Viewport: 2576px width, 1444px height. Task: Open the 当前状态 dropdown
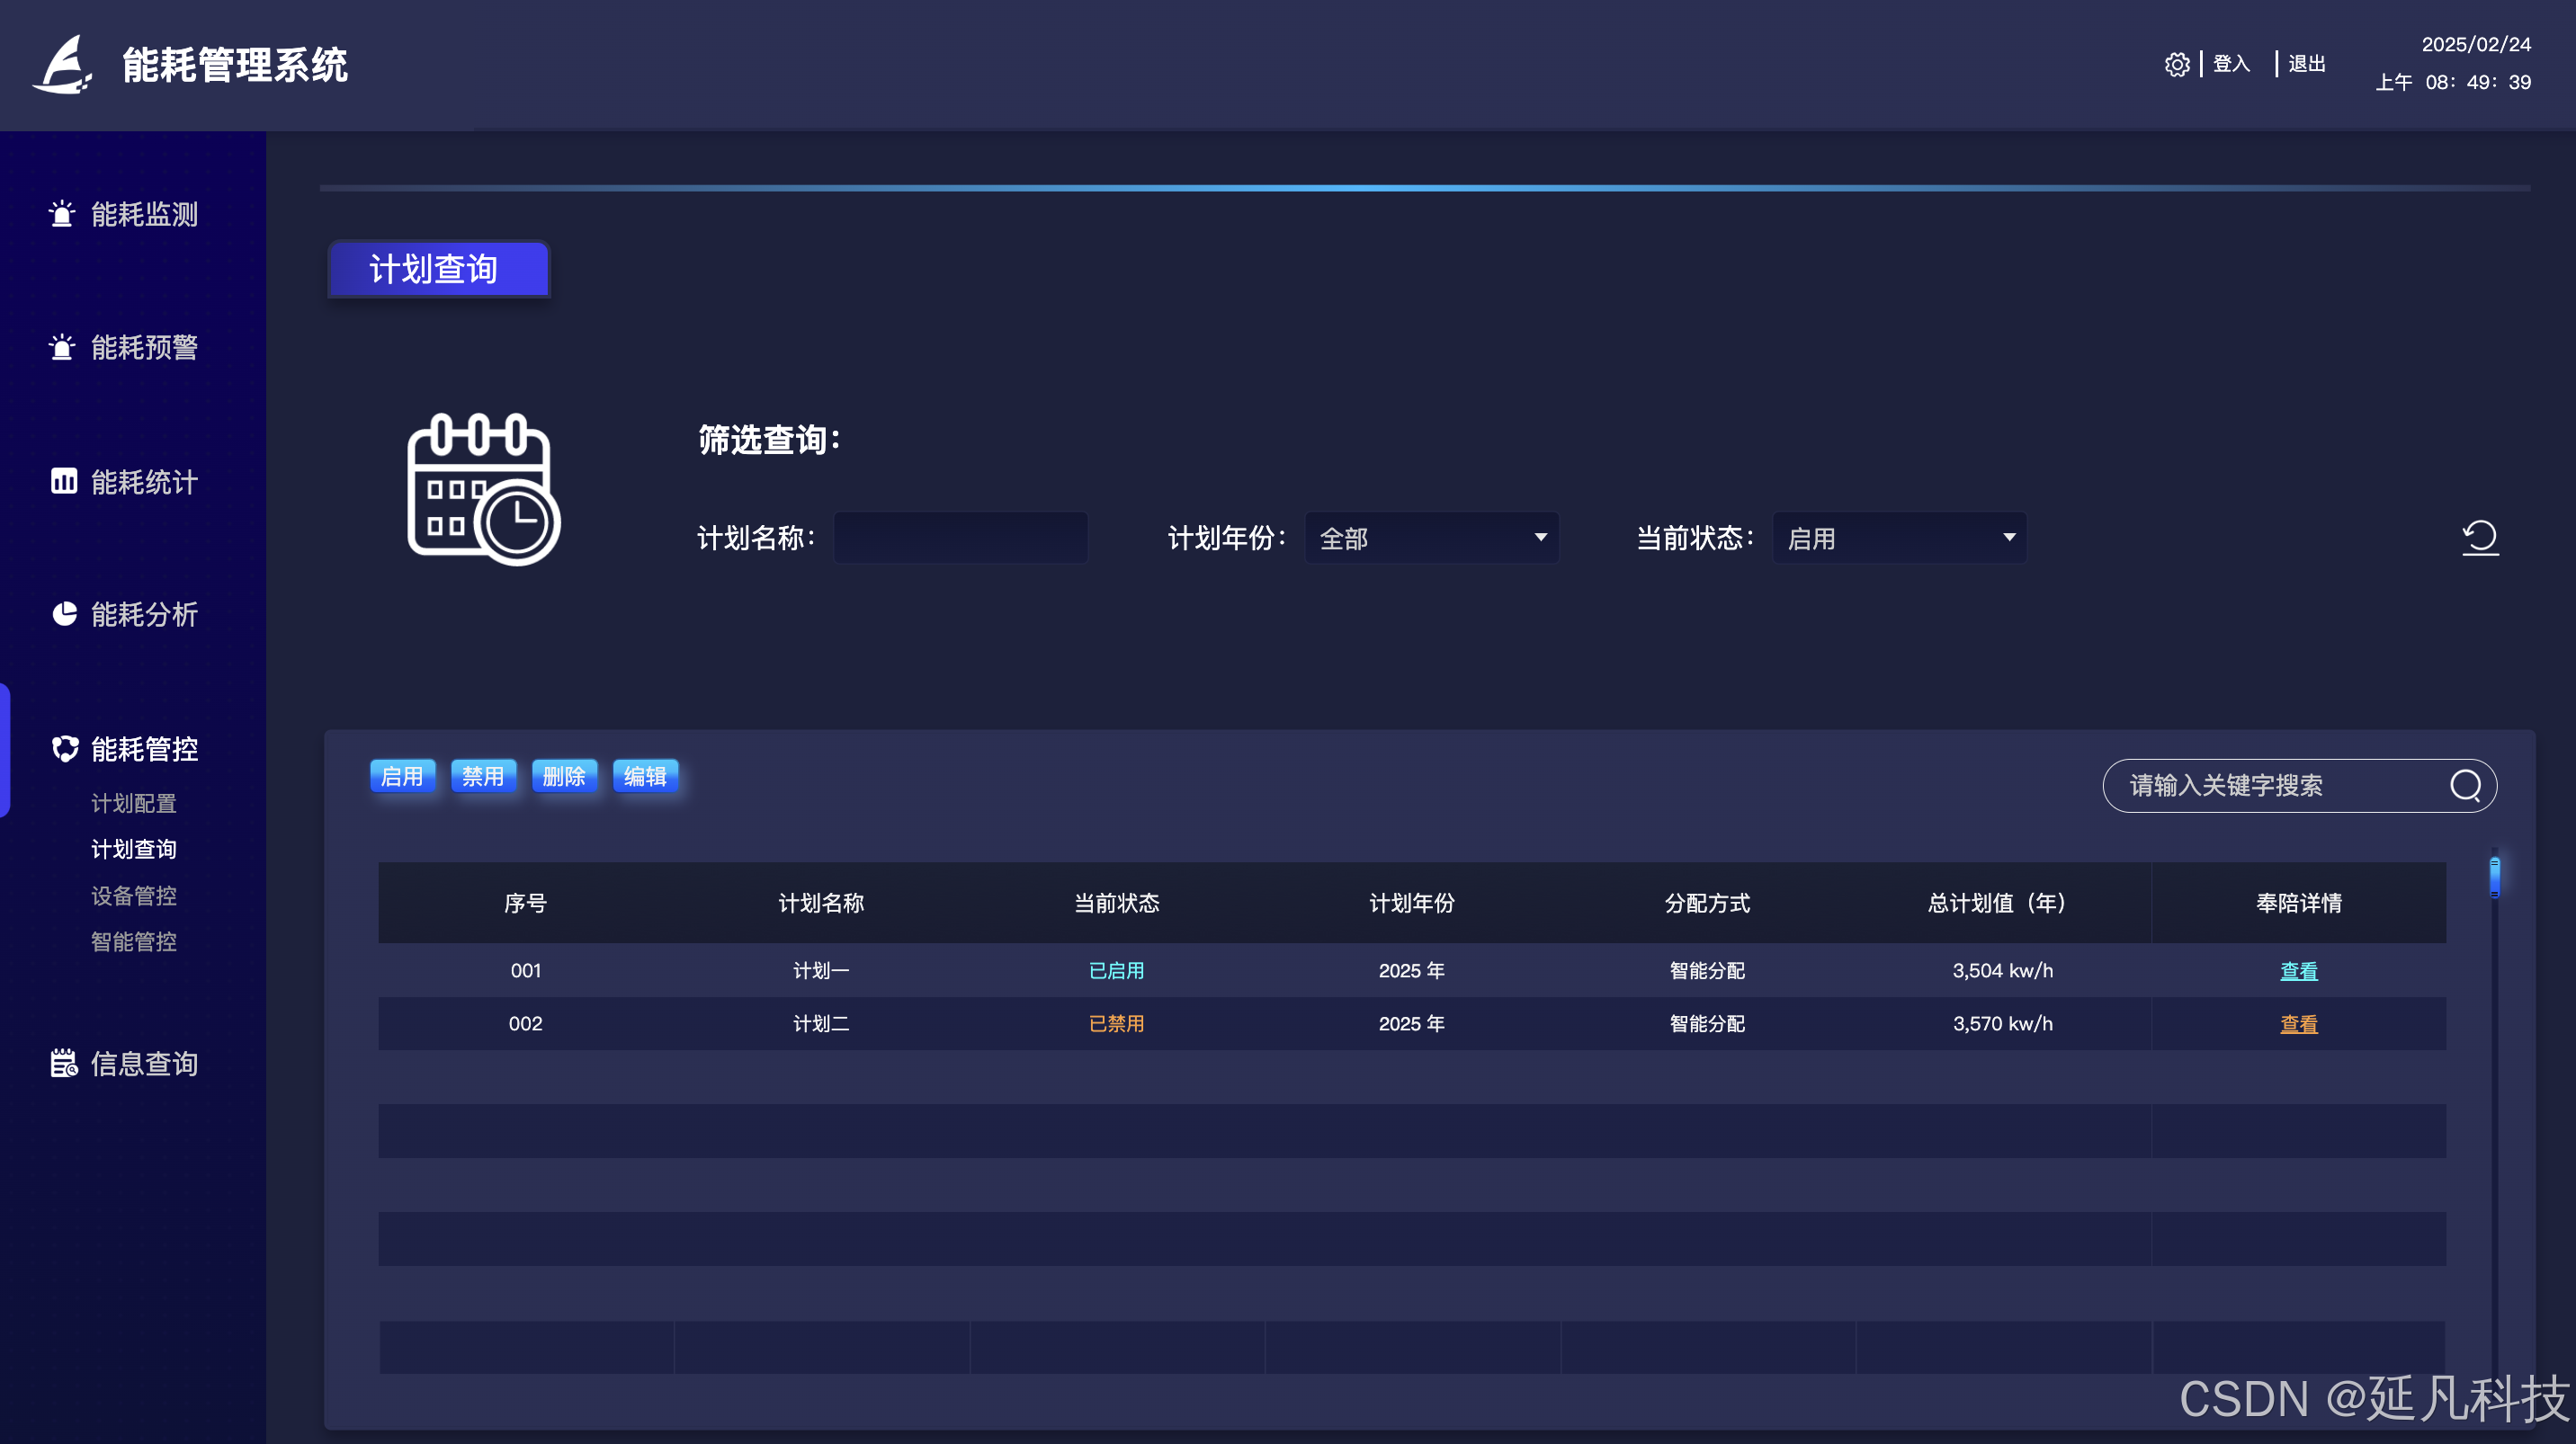1899,538
